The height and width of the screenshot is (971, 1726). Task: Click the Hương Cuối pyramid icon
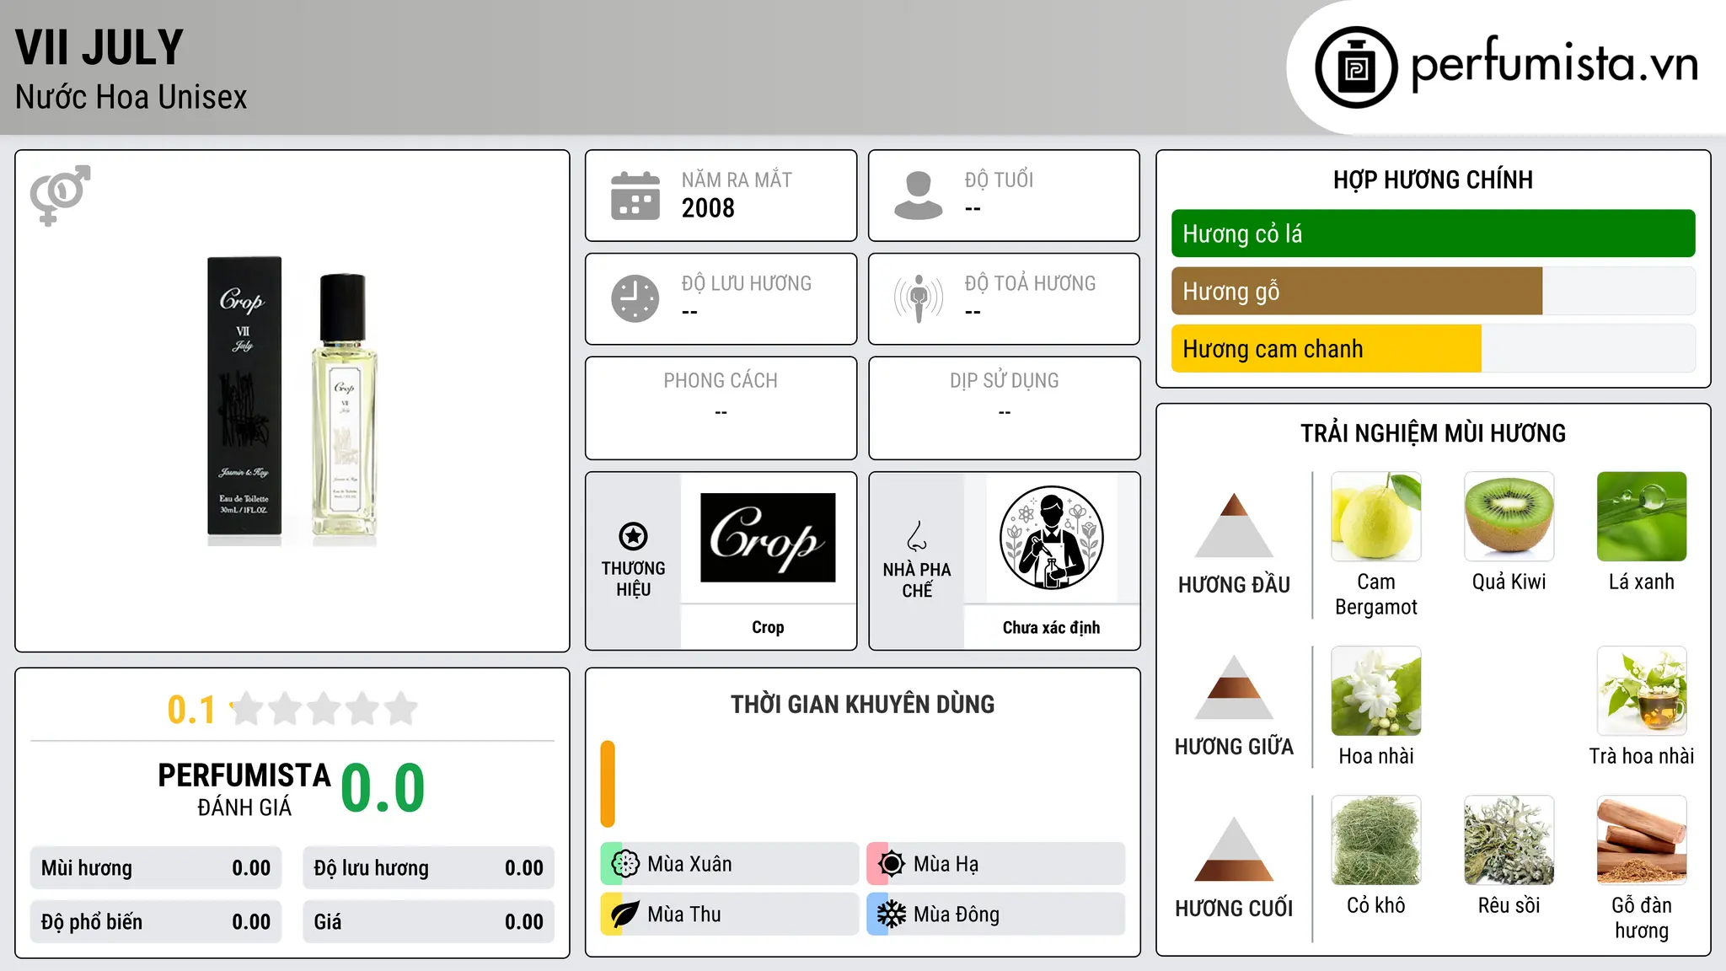1234,849
